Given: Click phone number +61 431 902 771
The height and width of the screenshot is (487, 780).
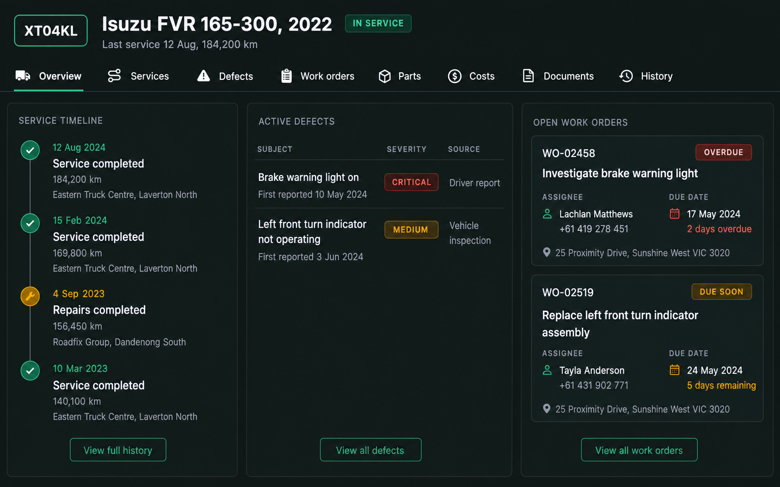Looking at the screenshot, I should click(594, 385).
